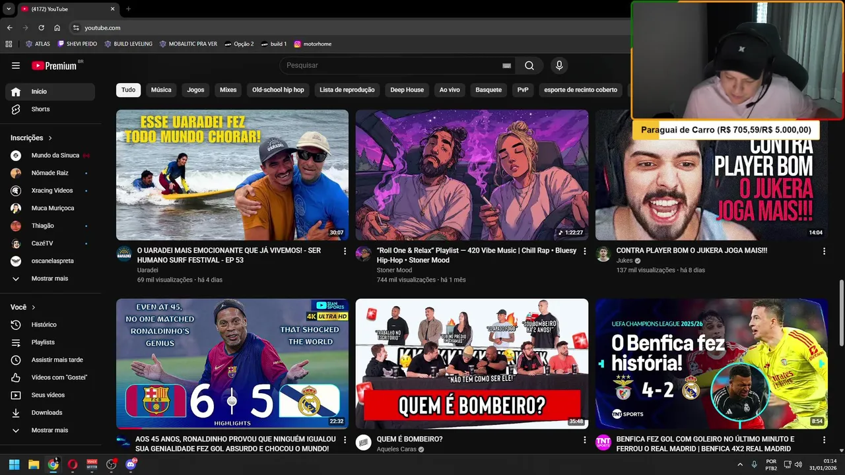The width and height of the screenshot is (845, 475).
Task: Go to Início in sidebar
Action: [50, 92]
